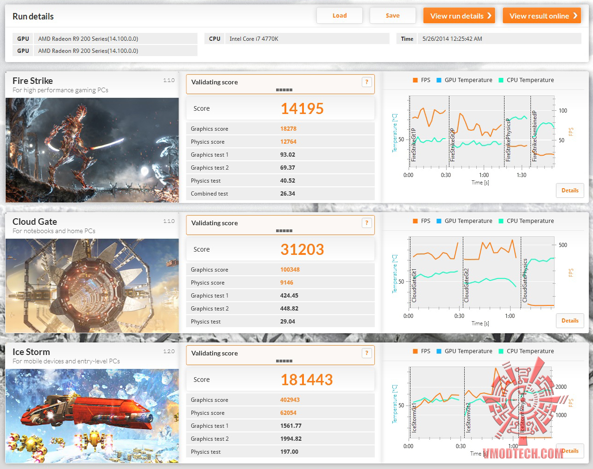The height and width of the screenshot is (469, 593).
Task: Save the current benchmark result
Action: pos(392,15)
